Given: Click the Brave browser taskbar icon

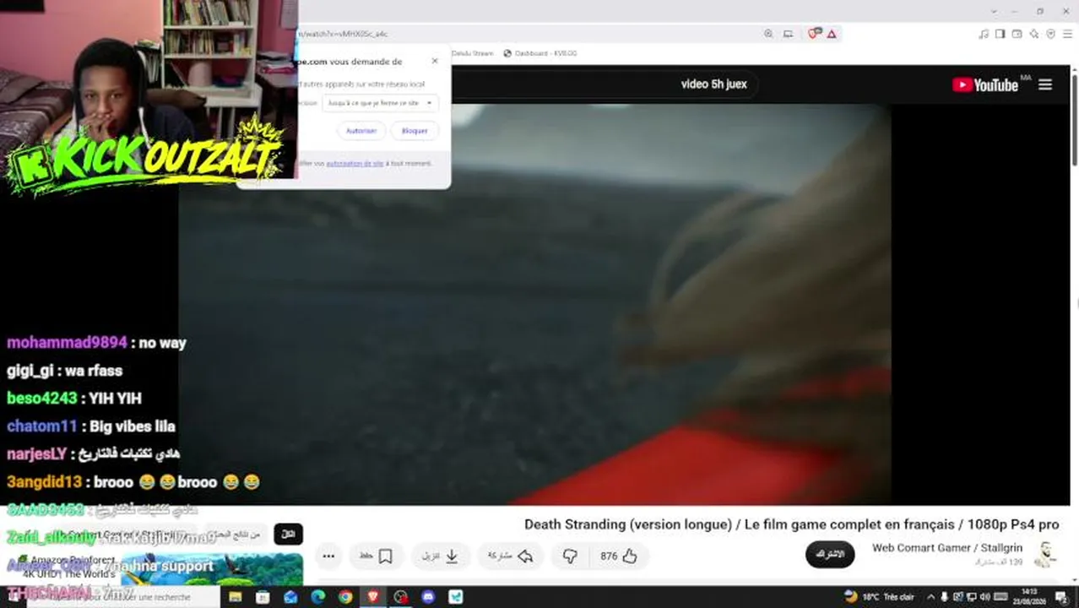Looking at the screenshot, I should [373, 596].
